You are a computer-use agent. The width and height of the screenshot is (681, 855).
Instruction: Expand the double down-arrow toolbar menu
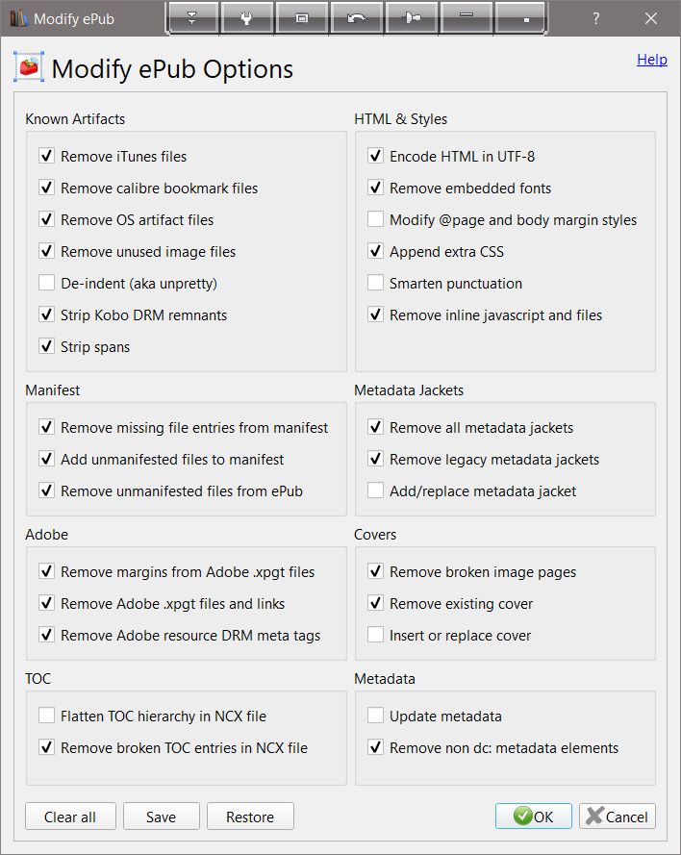193,17
